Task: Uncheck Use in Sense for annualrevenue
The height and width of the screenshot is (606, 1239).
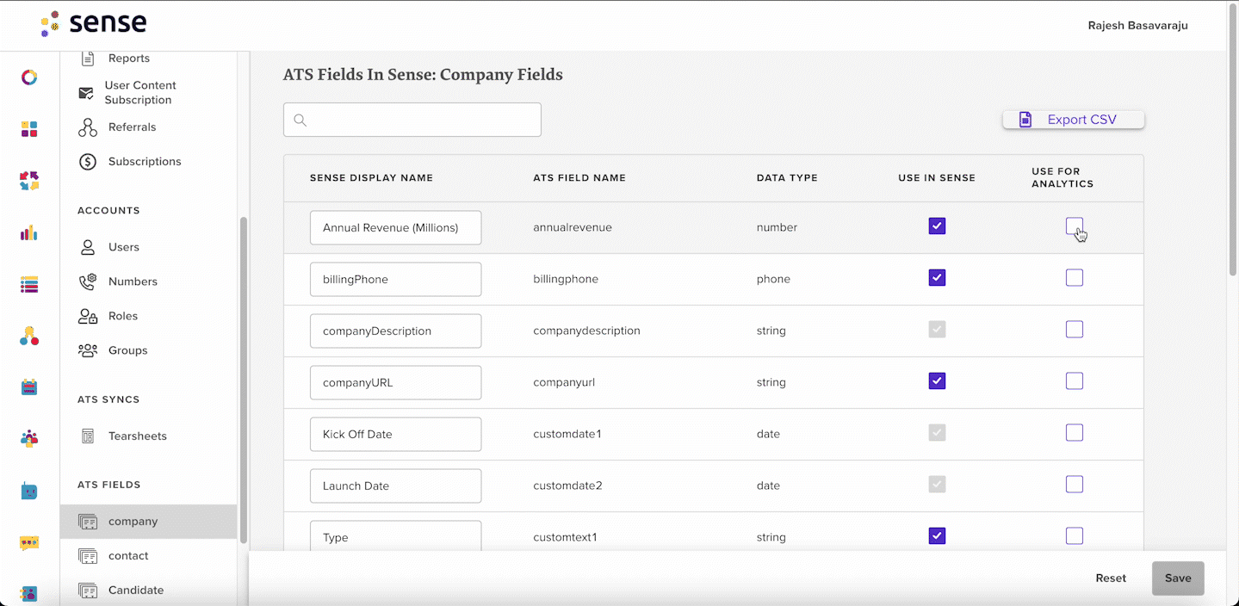Action: point(937,226)
